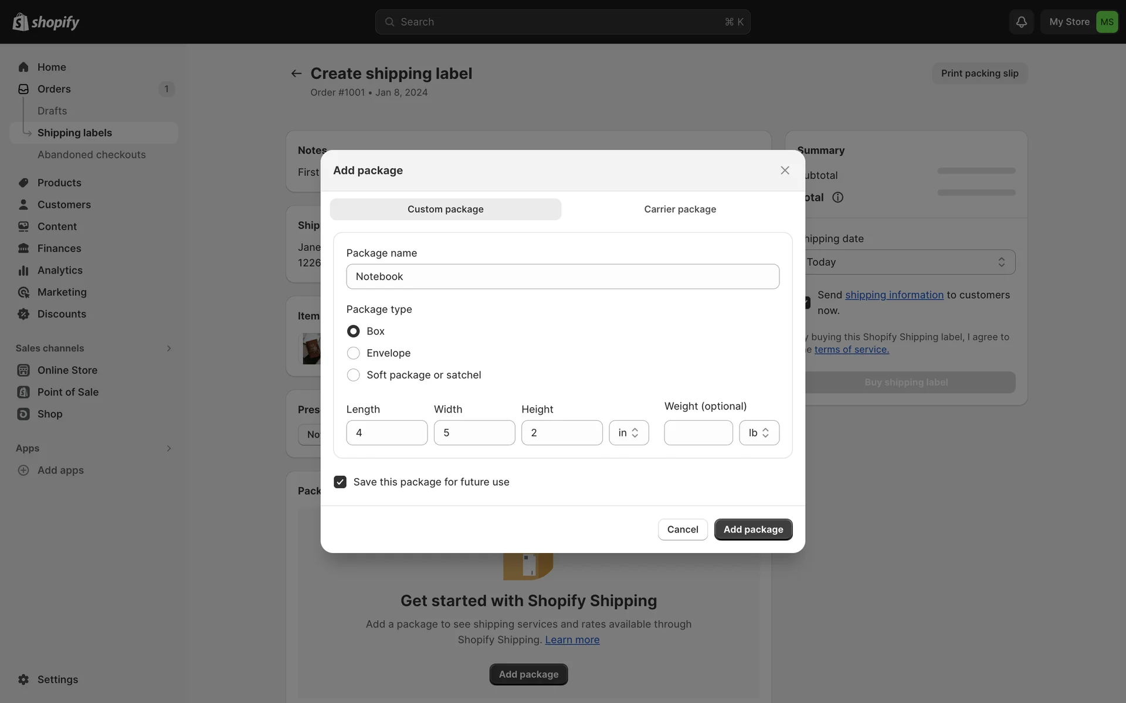Close the Add package dialog
Screen dimensions: 1126x703
[785, 170]
